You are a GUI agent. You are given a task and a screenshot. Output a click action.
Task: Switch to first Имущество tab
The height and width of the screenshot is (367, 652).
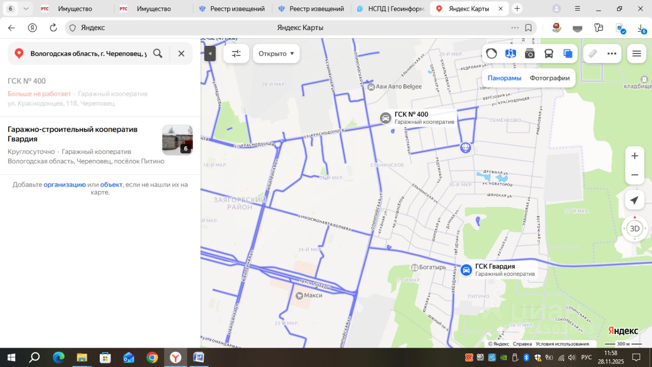[74, 9]
